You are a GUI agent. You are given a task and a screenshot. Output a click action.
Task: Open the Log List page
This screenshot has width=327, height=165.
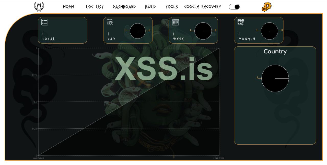pos(95,7)
